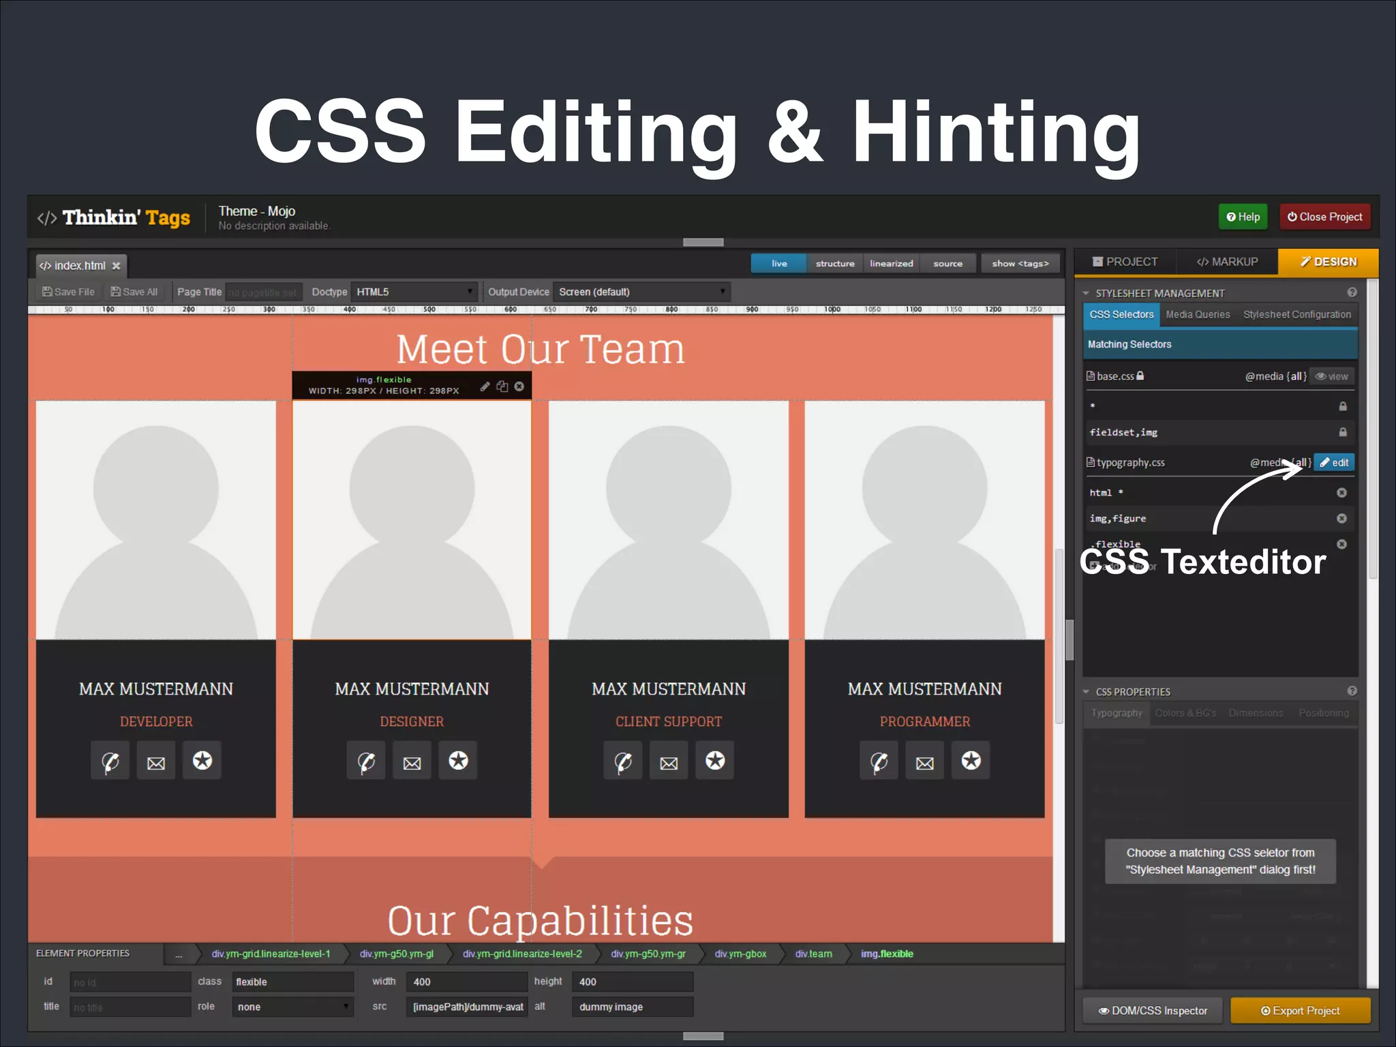Click the feather icon under Developer card
Screen dimensions: 1396x1047
point(110,761)
